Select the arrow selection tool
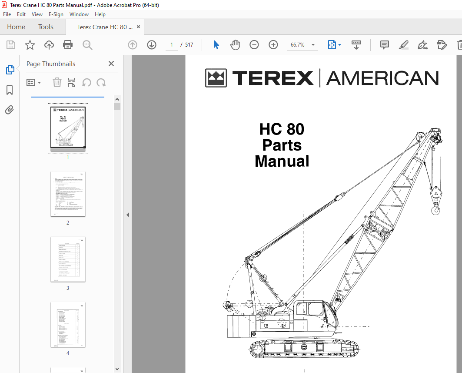 [216, 45]
